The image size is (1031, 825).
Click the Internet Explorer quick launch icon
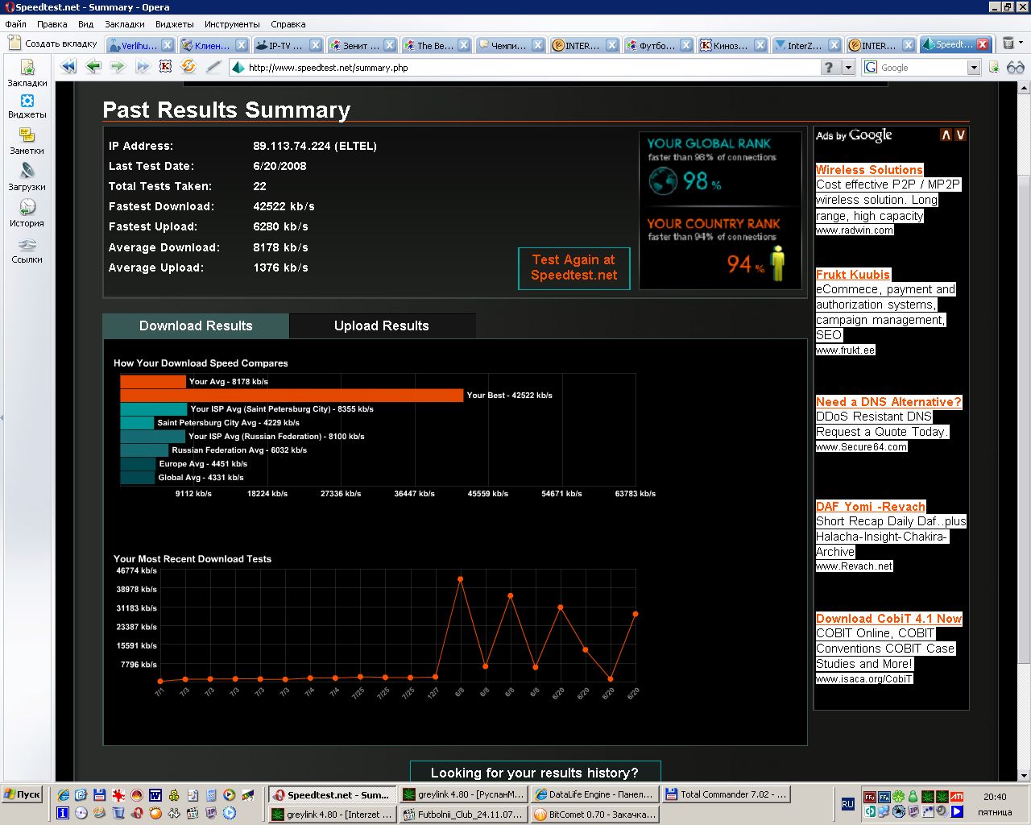pyautogui.click(x=63, y=795)
